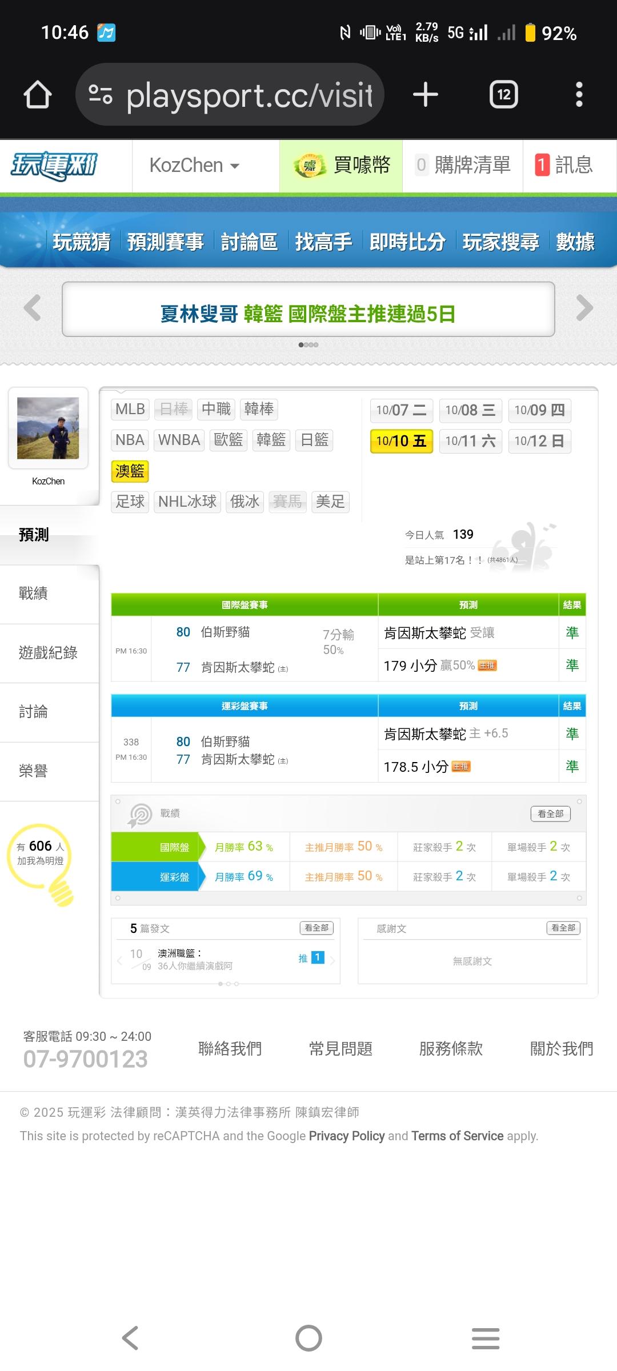The height and width of the screenshot is (1371, 617).
Task: Open the 遊戲紀錄 sidebar tab
Action: point(49,653)
